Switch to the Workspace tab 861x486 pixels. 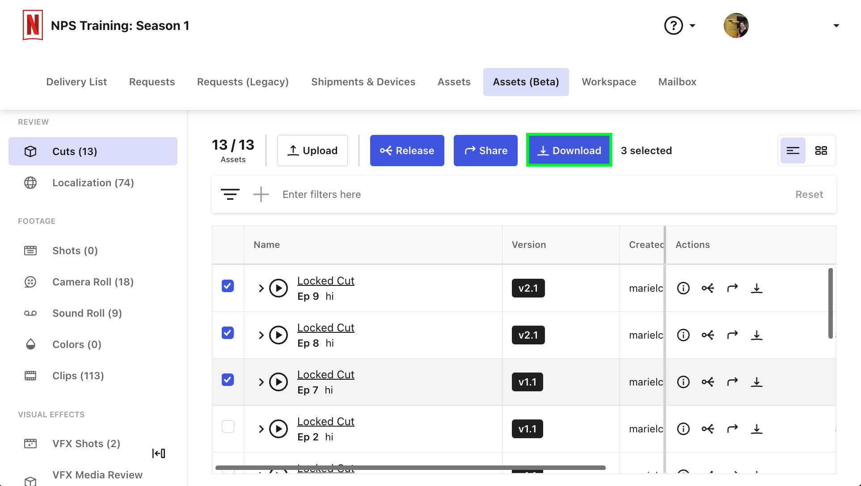[608, 82]
